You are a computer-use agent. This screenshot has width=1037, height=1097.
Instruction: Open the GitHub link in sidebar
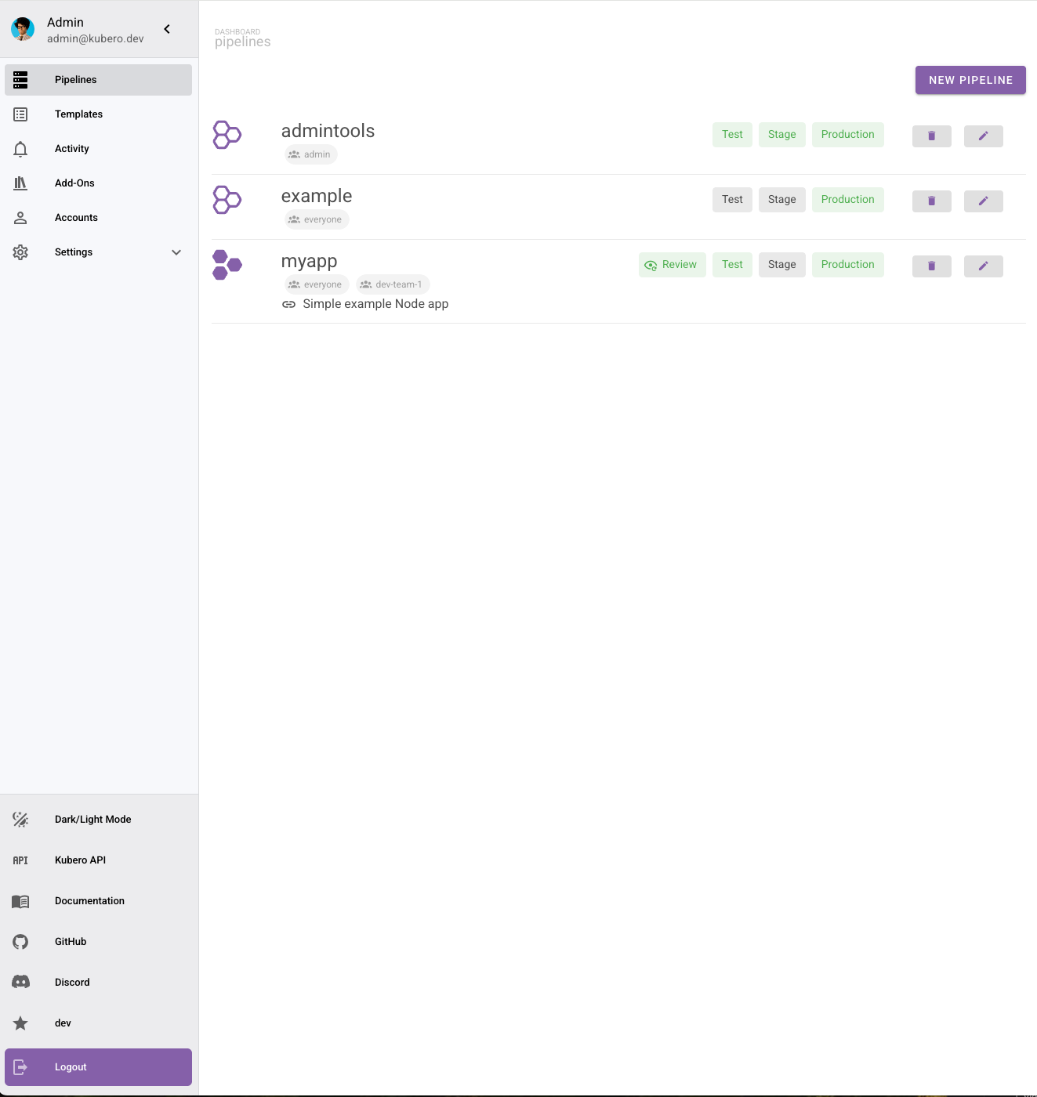[x=71, y=942]
